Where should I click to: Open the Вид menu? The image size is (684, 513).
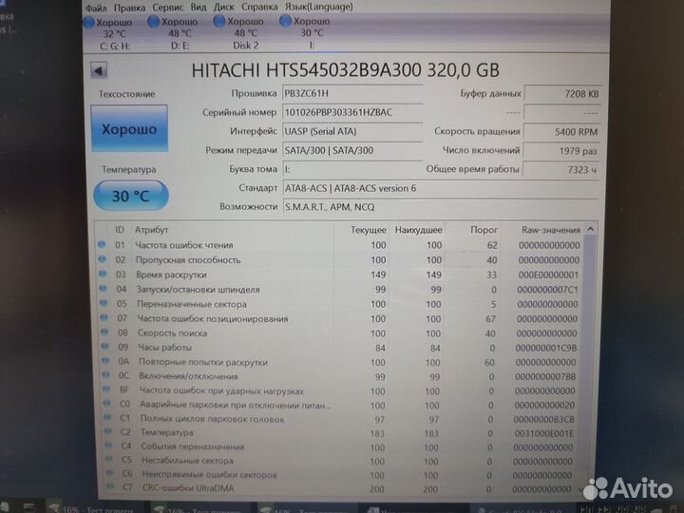click(199, 8)
